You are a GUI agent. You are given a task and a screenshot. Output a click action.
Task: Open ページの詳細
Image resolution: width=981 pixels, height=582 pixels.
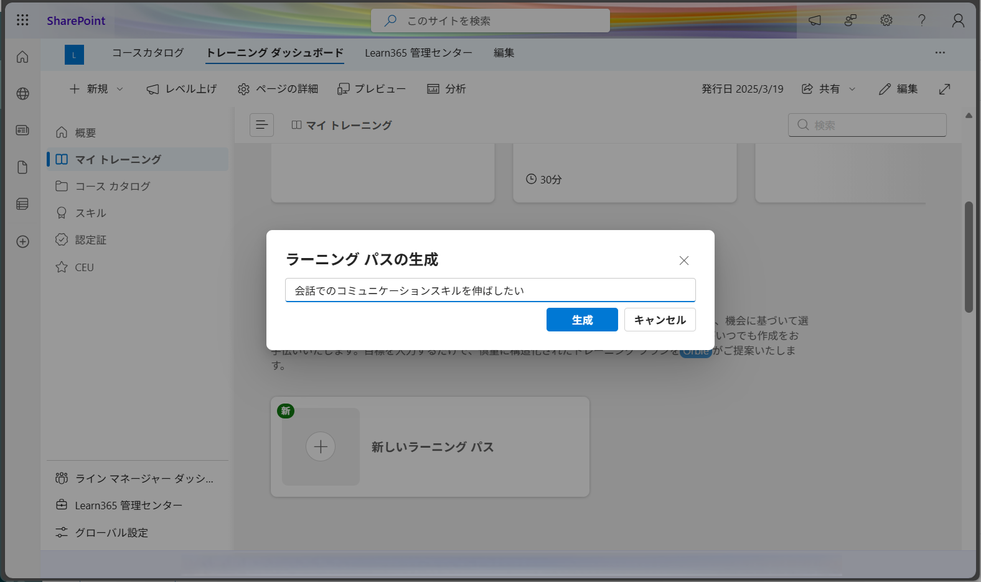[278, 89]
